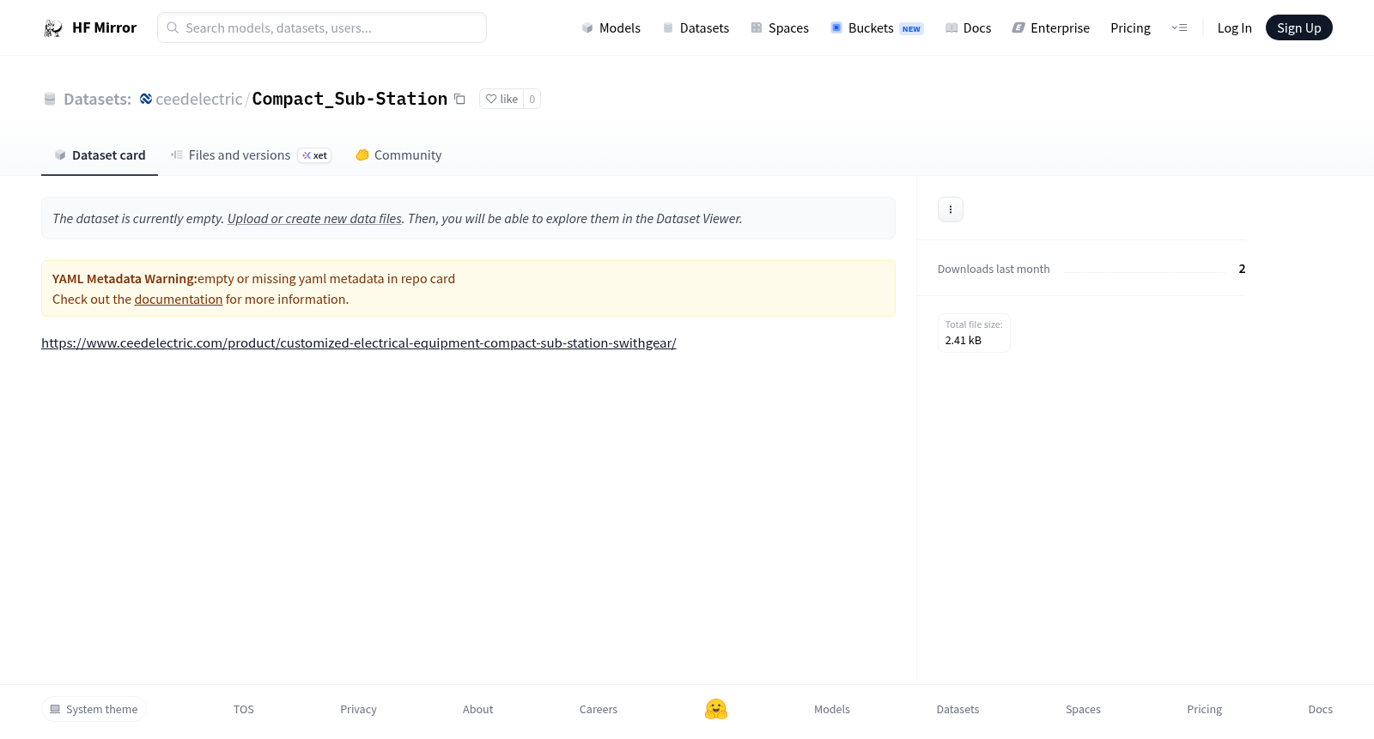The width and height of the screenshot is (1374, 739).
Task: Select the Dataset card tab
Action: 100,155
